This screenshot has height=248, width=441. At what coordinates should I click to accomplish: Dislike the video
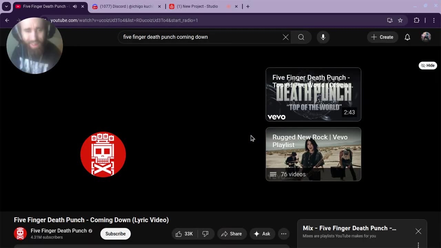(x=206, y=234)
